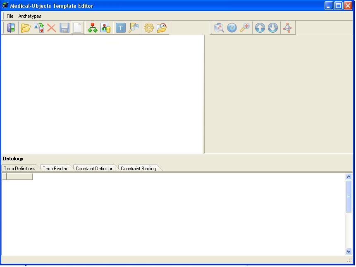Image resolution: width=356 pixels, height=267 pixels.
Task: Click the red triangular network nodes icon
Action: pos(287,28)
